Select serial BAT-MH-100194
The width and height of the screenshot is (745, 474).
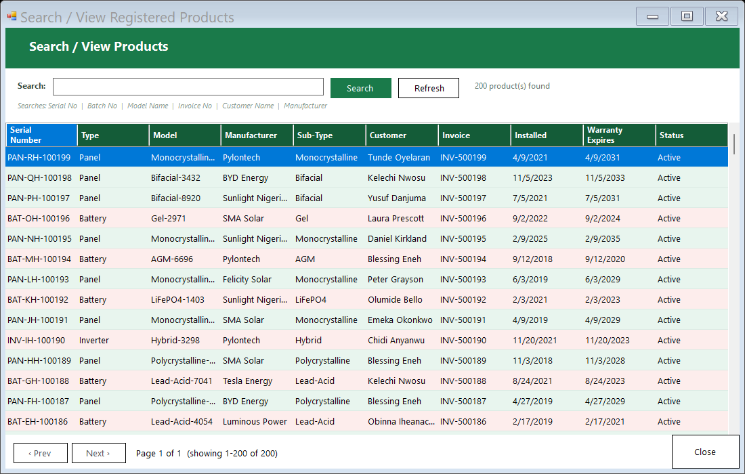[x=39, y=259]
